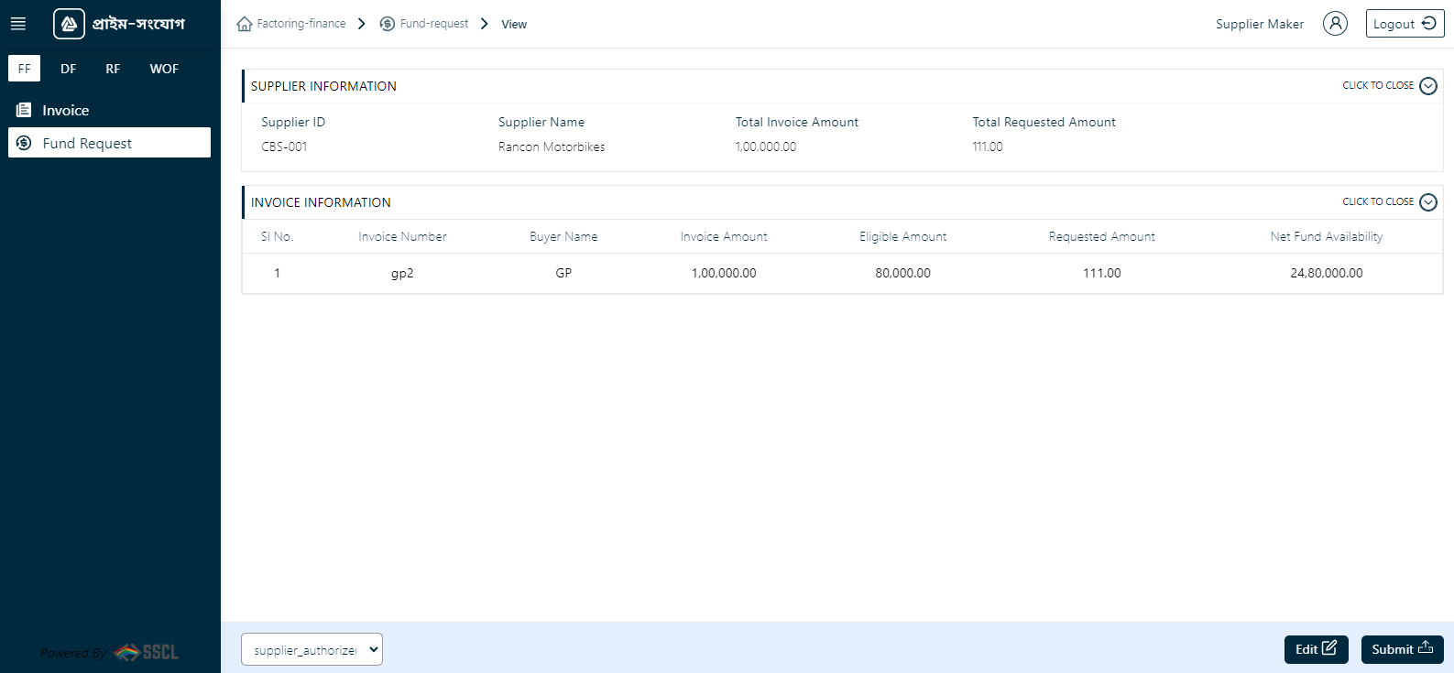1454x673 pixels.
Task: Click the Eligible Amount column header
Action: (902, 236)
